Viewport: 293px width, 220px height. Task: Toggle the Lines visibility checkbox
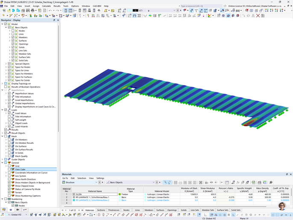(x=13, y=34)
